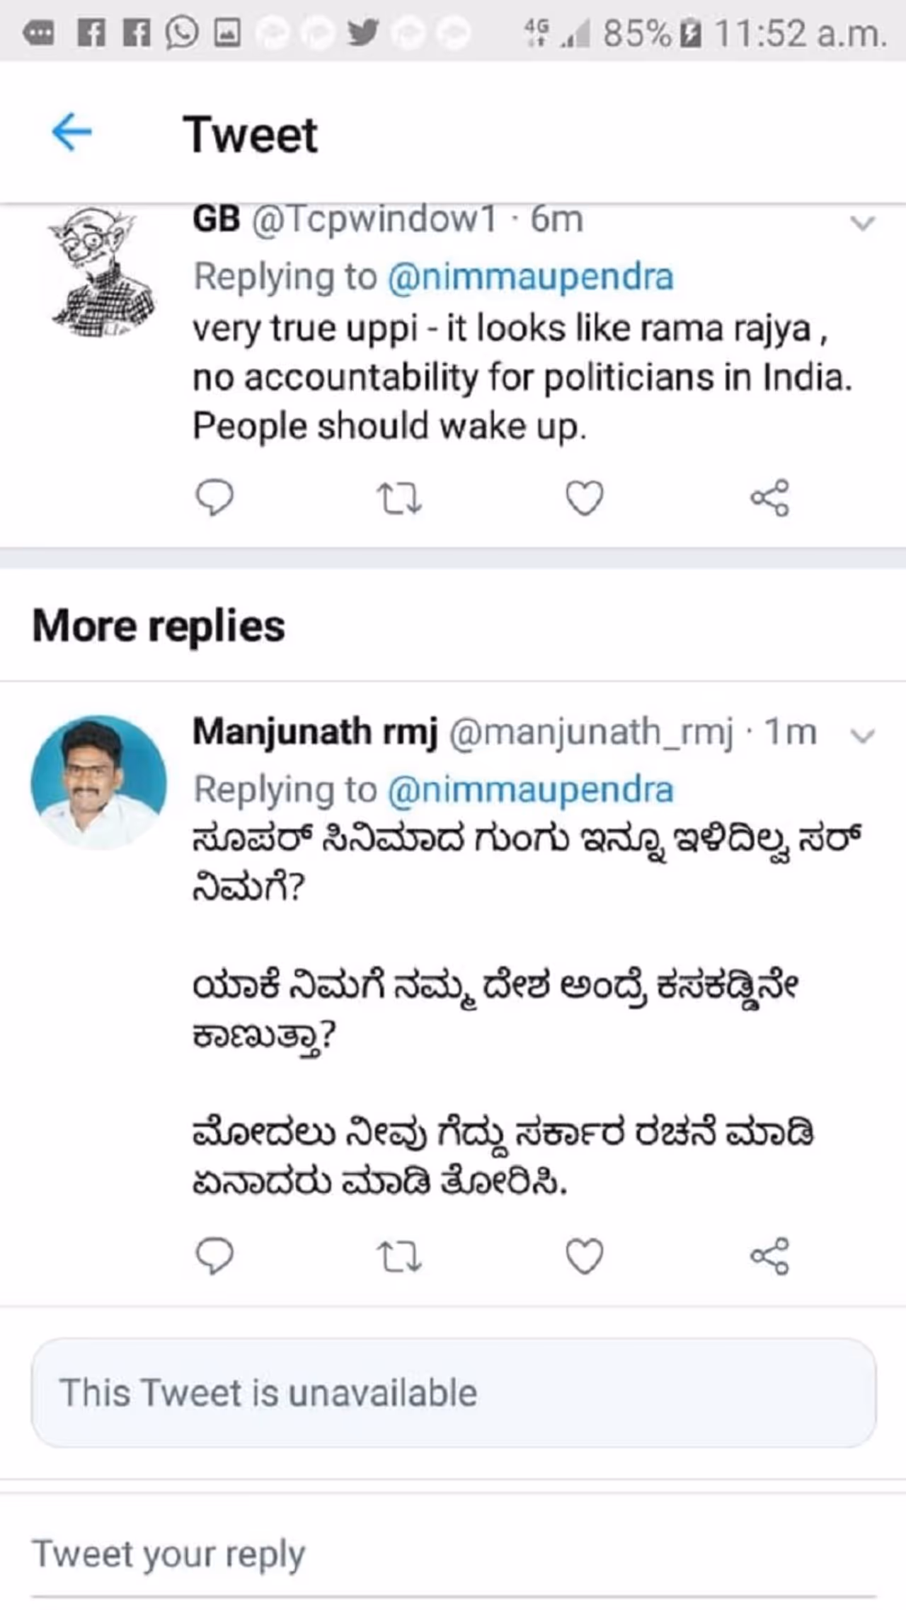Open @nimmaupendra link in Manjunath's reply
The height and width of the screenshot is (1610, 906).
530,790
